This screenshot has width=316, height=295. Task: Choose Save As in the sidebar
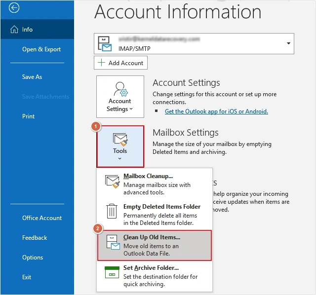point(38,77)
